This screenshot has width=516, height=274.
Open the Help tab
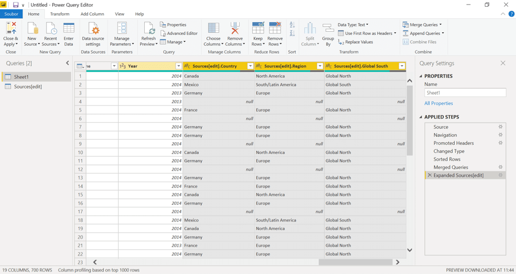pos(140,14)
